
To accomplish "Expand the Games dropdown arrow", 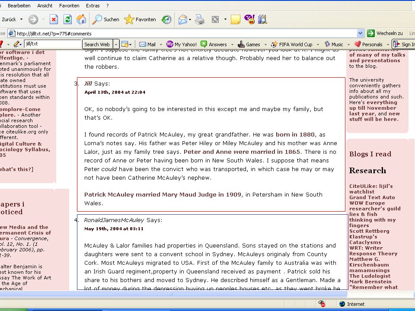I will (265, 44).
